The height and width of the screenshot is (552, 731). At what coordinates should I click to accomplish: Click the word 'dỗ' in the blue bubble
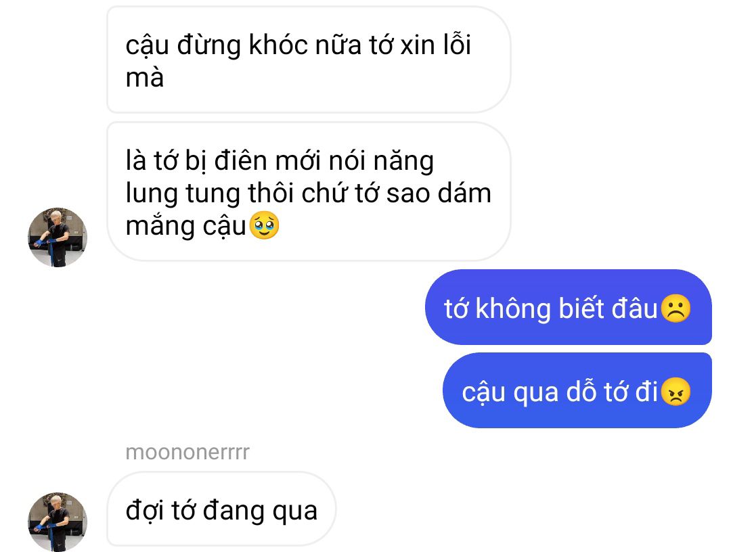[x=581, y=392]
